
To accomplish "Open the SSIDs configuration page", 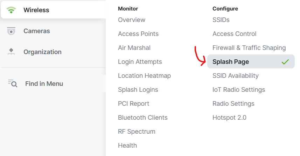I will click(x=221, y=20).
